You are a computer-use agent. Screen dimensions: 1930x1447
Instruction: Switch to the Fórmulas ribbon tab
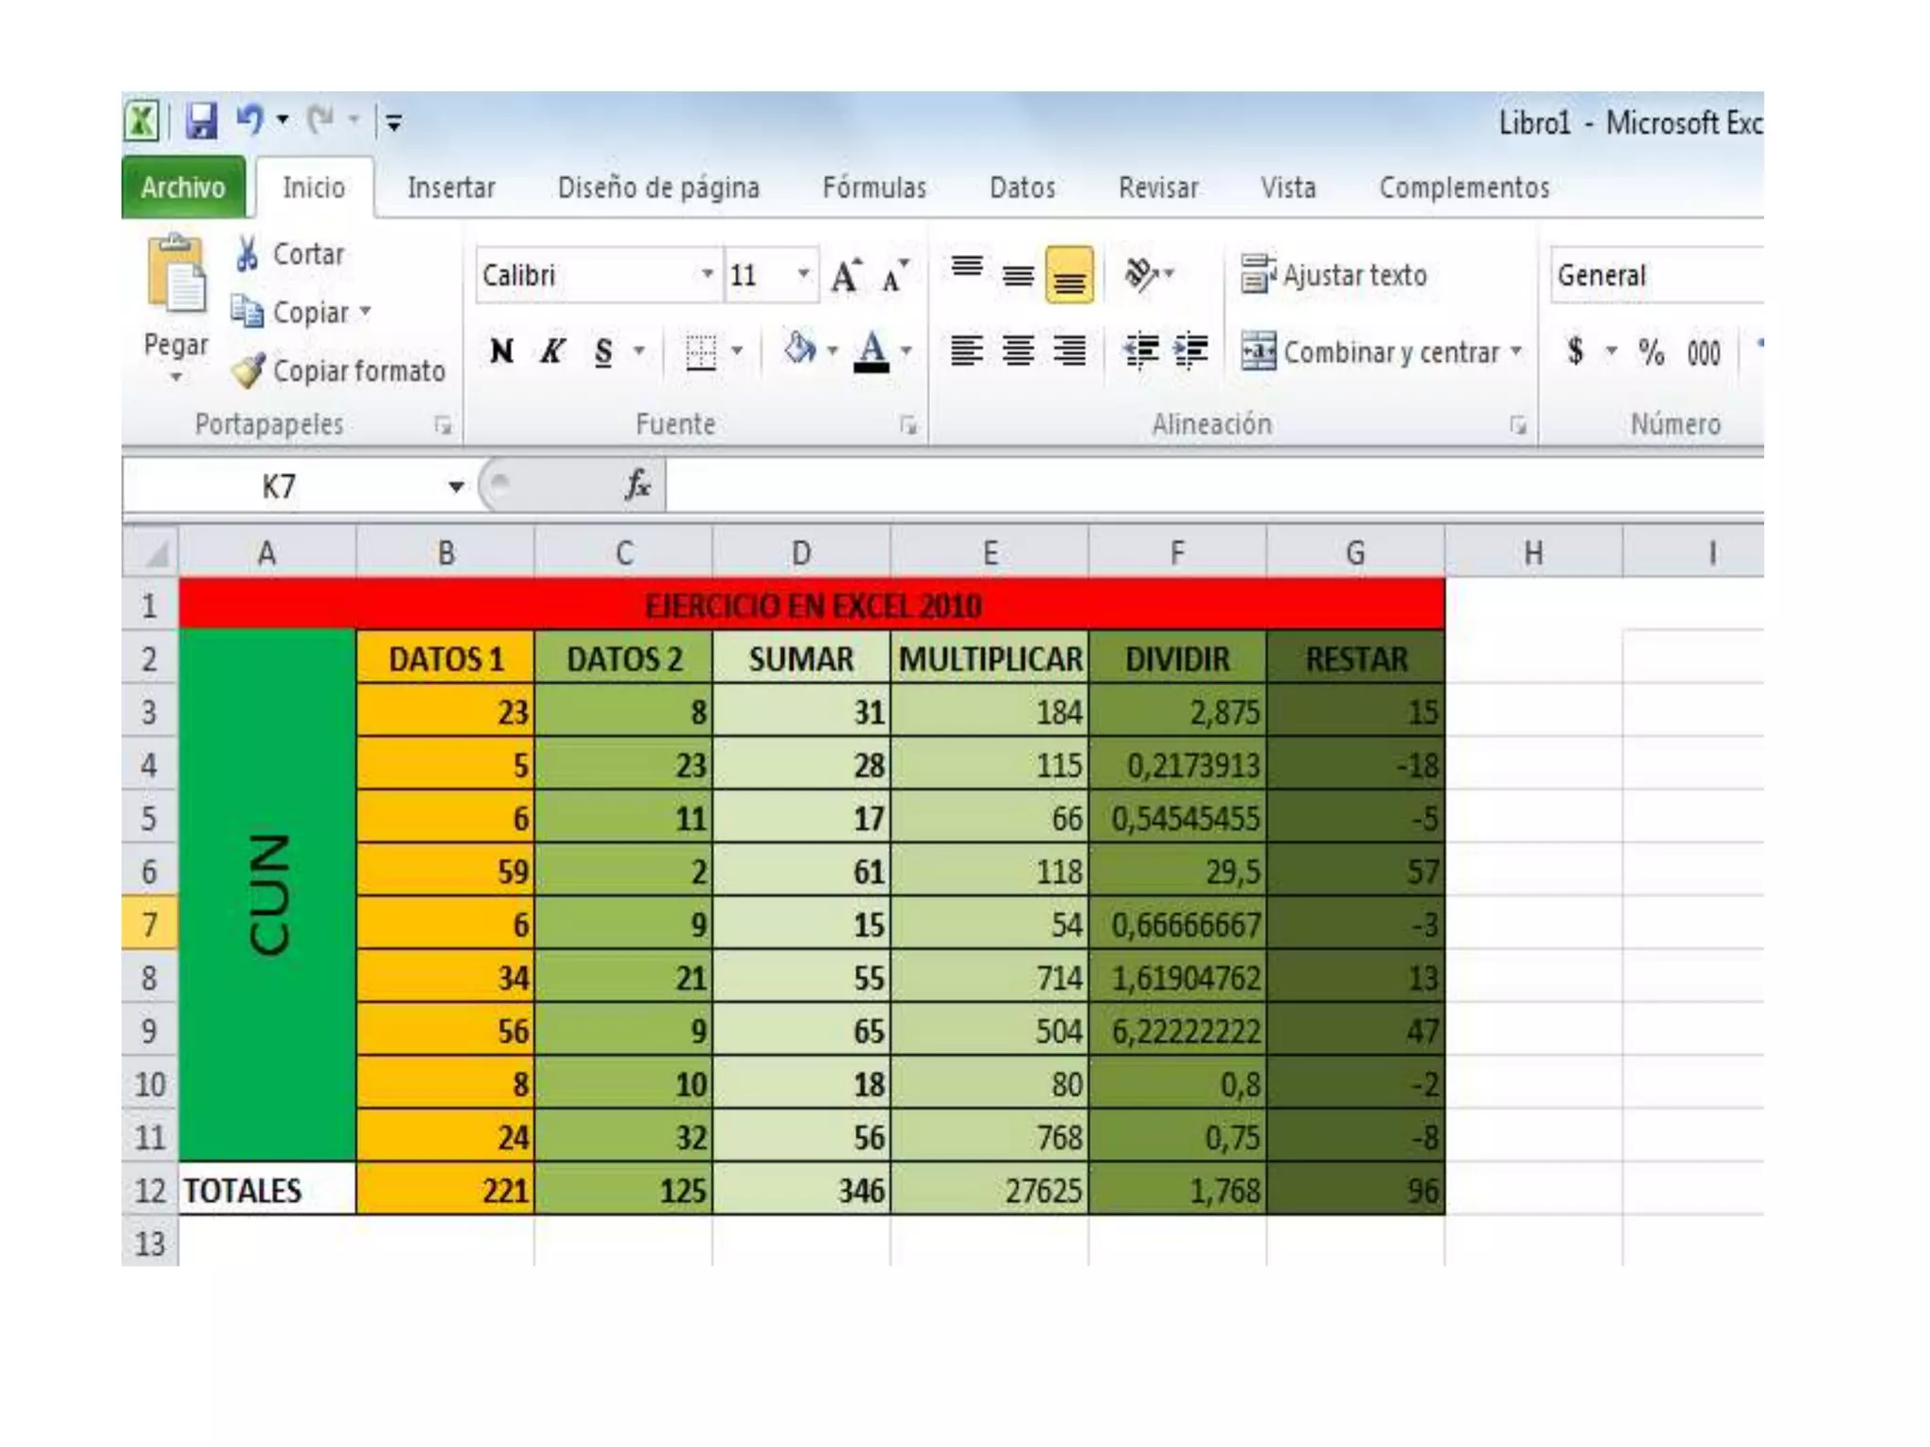[874, 187]
